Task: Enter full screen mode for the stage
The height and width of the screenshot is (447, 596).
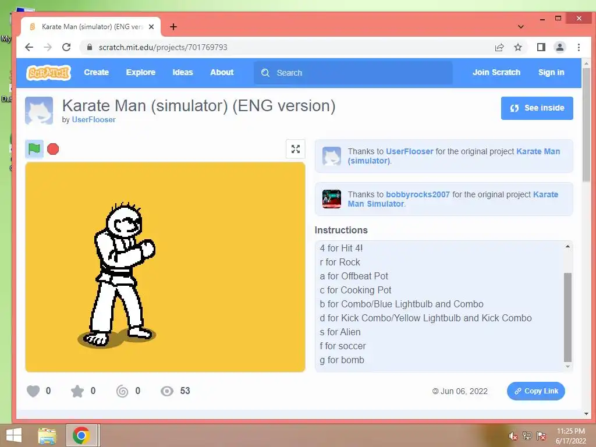Action: (295, 149)
